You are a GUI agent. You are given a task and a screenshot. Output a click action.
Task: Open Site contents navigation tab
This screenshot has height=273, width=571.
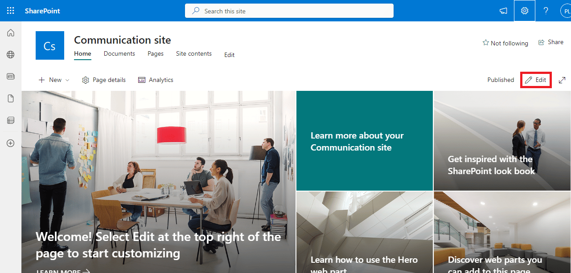(x=194, y=53)
